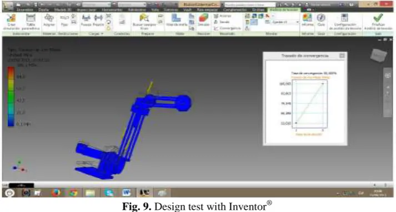Screen dimensions: 396x212
Task: Click the Inventor taskbar icon
Action: [144, 193]
